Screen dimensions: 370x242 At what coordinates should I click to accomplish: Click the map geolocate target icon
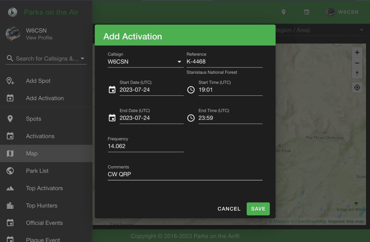(x=357, y=88)
